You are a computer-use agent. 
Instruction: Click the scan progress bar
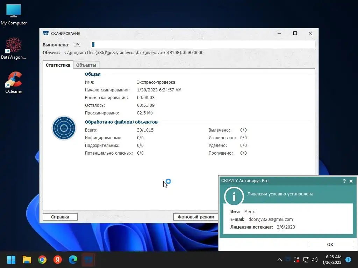pyautogui.click(x=203, y=44)
